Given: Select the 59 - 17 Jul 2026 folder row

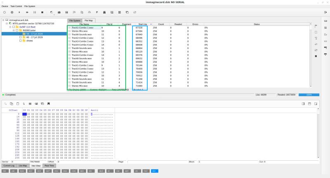Looking at the screenshot, I should (34, 34).
